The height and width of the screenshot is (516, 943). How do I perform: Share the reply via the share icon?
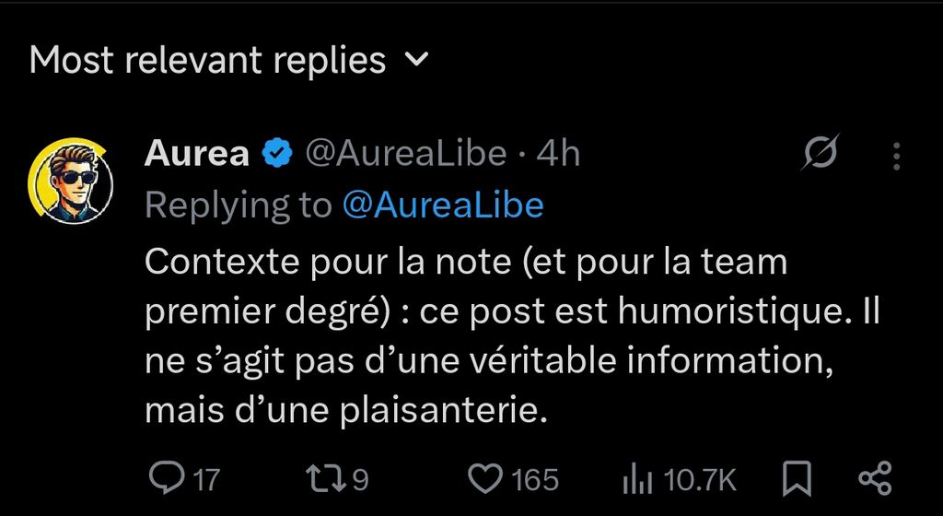[874, 478]
